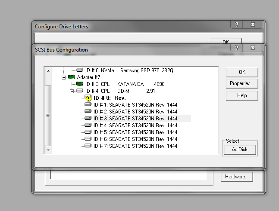Choose As Disk in Select group

click(240, 150)
